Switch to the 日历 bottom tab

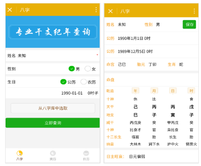(x=86, y=156)
